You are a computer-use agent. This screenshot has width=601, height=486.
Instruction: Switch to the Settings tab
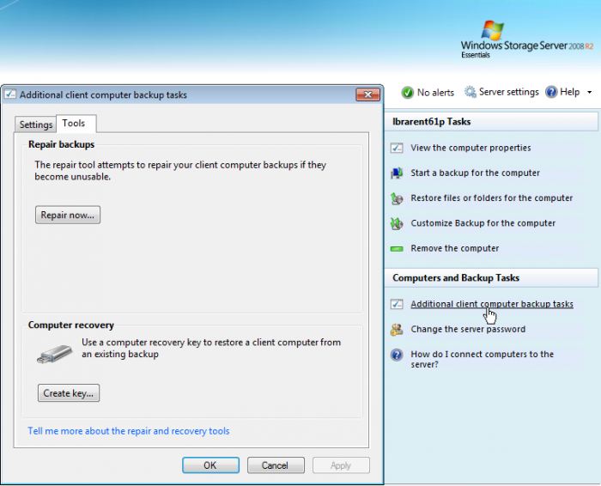(x=36, y=125)
